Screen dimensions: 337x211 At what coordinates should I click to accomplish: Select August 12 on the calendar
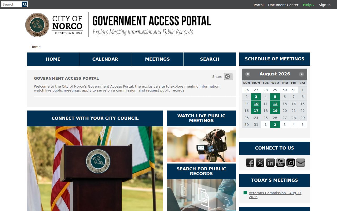coord(275,104)
